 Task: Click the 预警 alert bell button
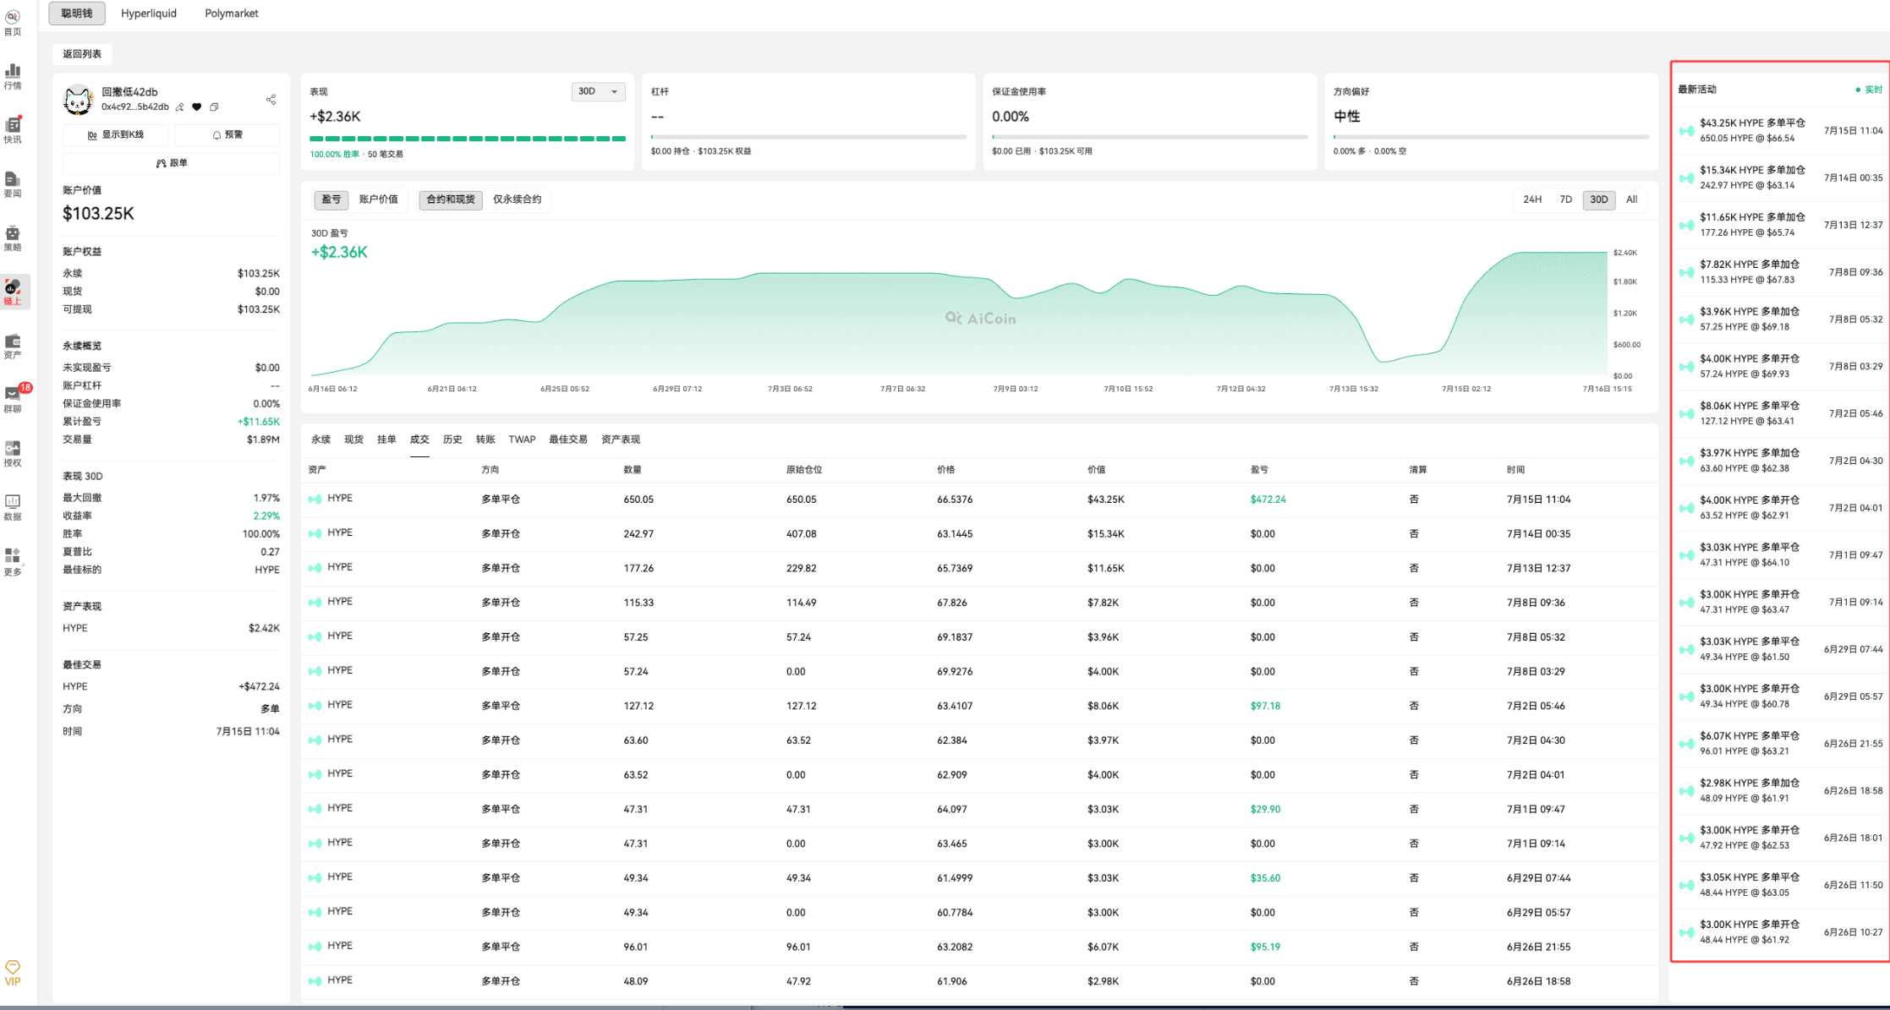(x=227, y=134)
